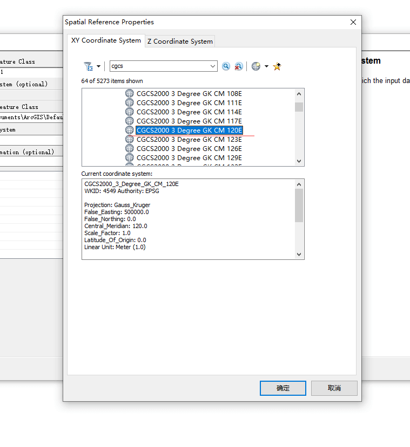The image size is (410, 447).
Task: Click globe icon beside CGCS2000 CM 111E
Action: point(129,102)
